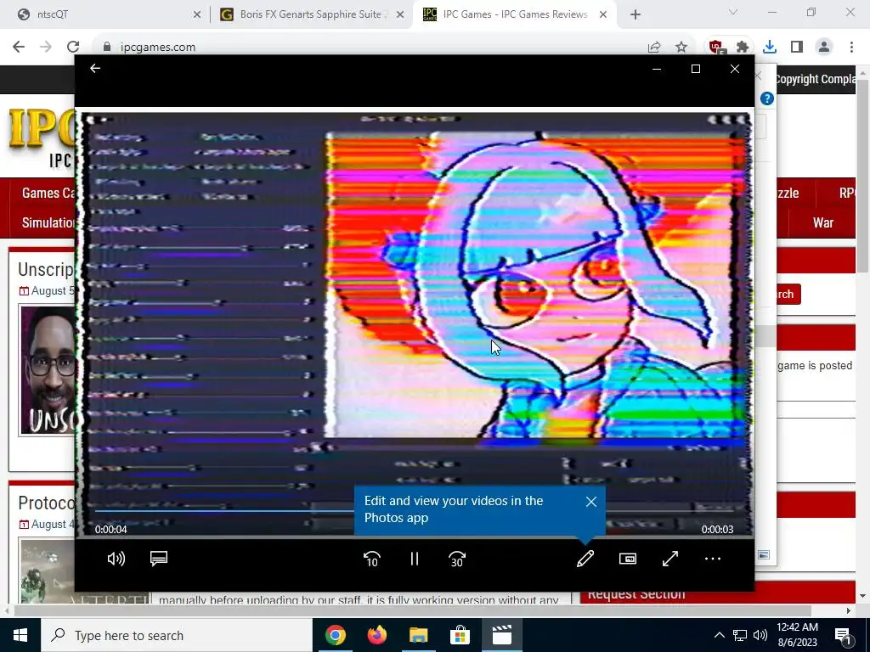Open network status in system tray
The image size is (870, 652).
pos(740,635)
